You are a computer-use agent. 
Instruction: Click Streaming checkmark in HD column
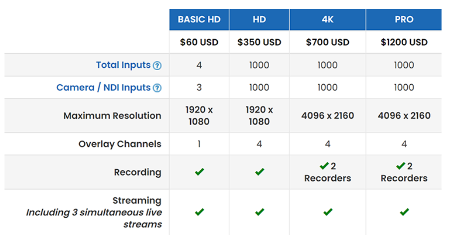coord(260,212)
